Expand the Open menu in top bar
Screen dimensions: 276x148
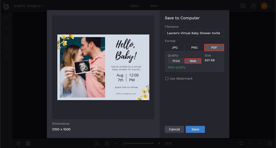coord(135,6)
